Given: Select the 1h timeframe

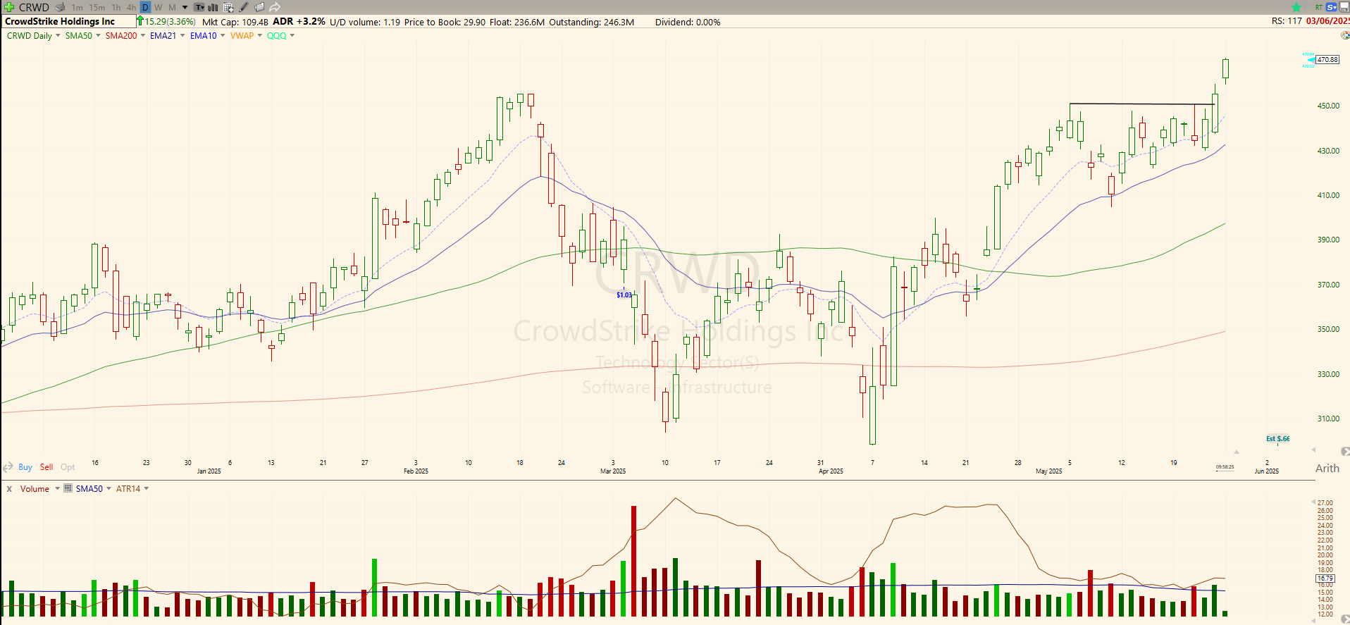Looking at the screenshot, I should coord(116,7).
